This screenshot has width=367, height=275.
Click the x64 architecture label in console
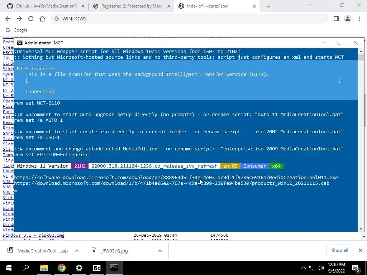click(x=276, y=166)
